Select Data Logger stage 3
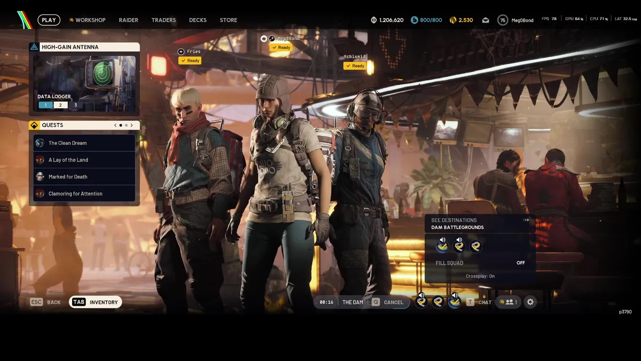 [76, 105]
